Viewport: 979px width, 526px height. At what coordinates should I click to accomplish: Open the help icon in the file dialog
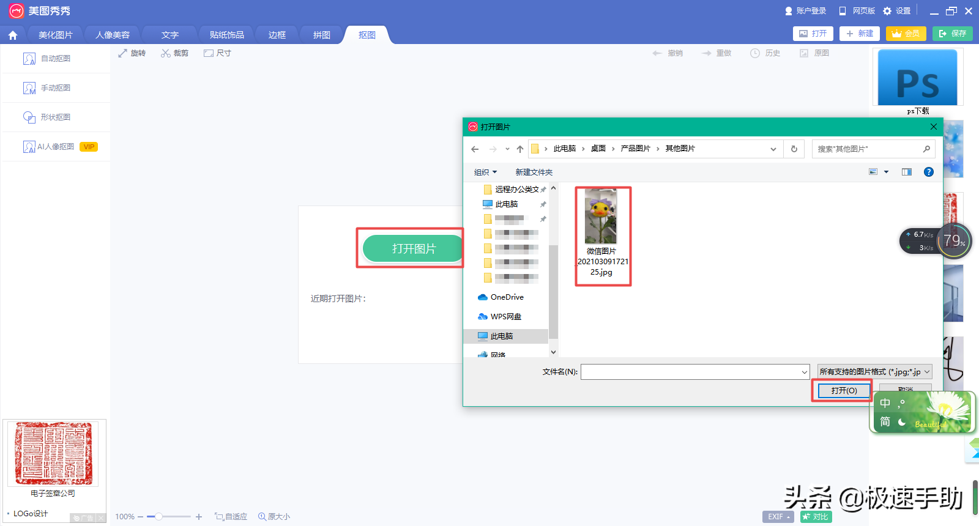pyautogui.click(x=928, y=172)
